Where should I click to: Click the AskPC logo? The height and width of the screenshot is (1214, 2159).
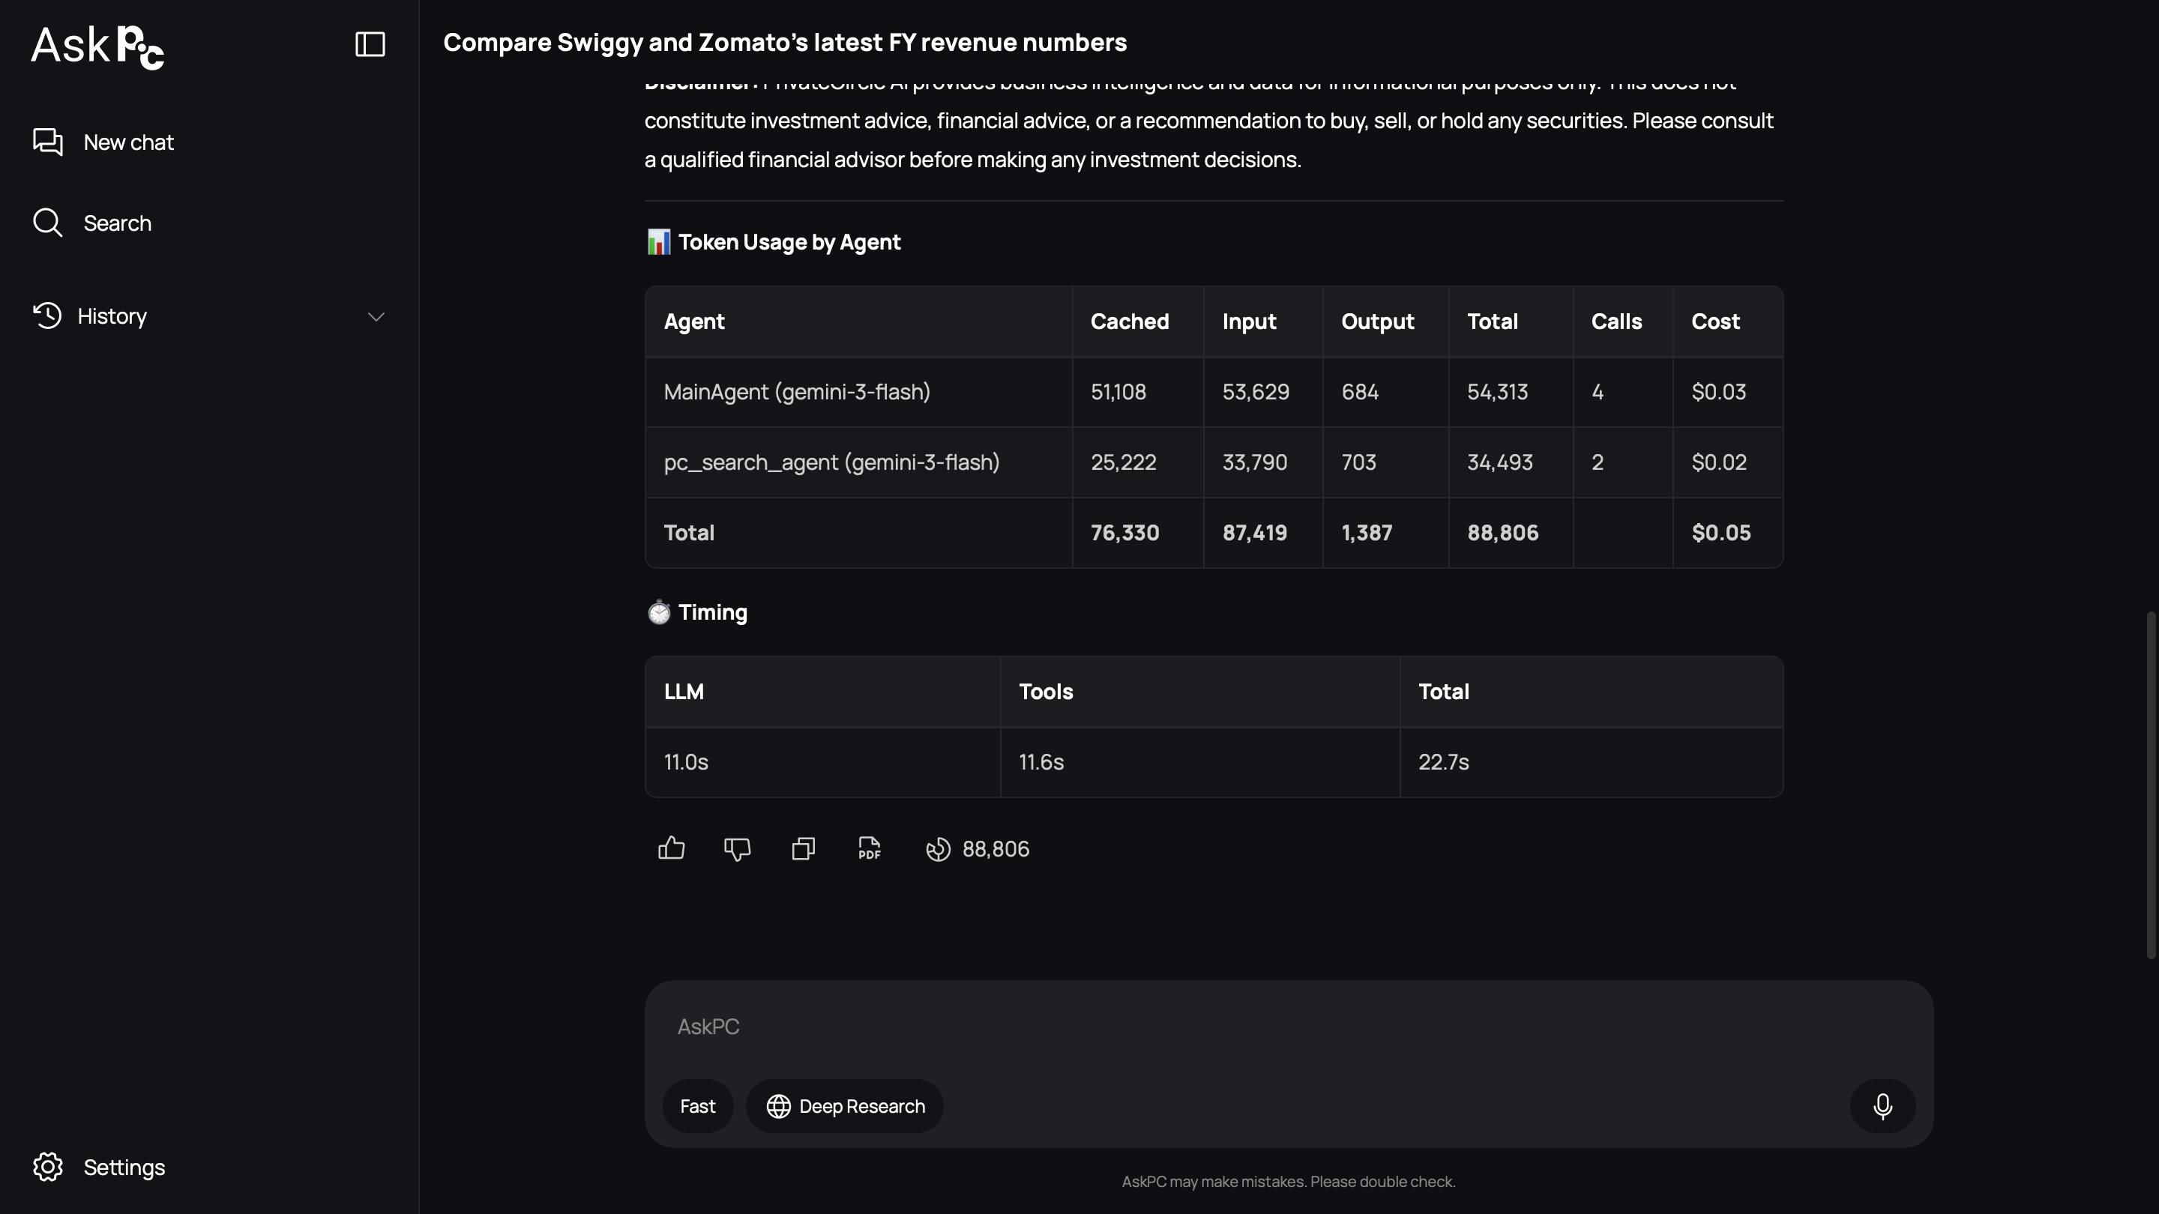pos(97,46)
